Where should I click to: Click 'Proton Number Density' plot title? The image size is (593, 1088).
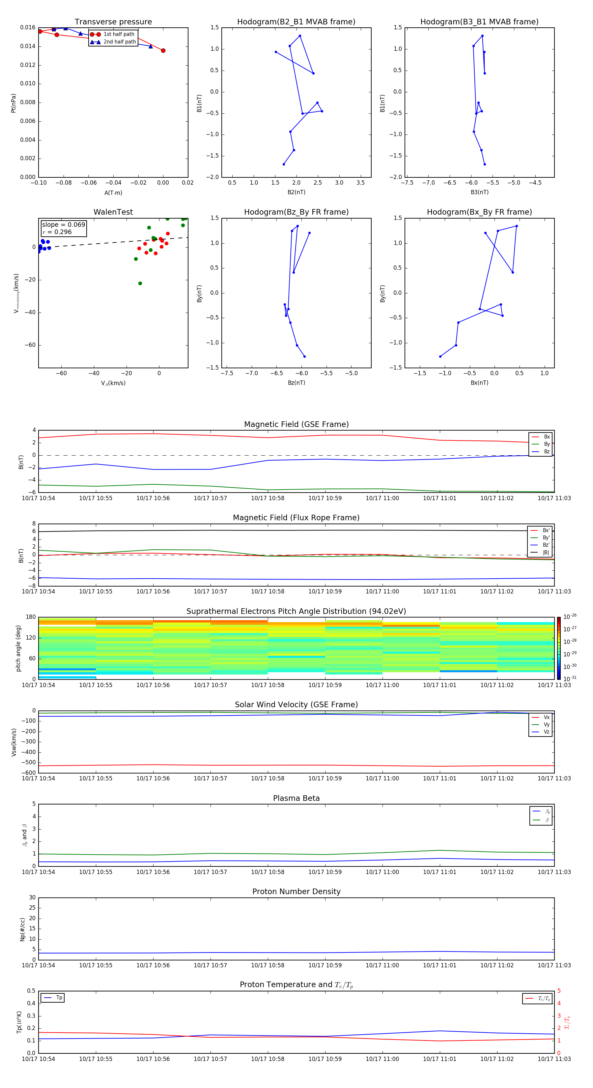296,892
